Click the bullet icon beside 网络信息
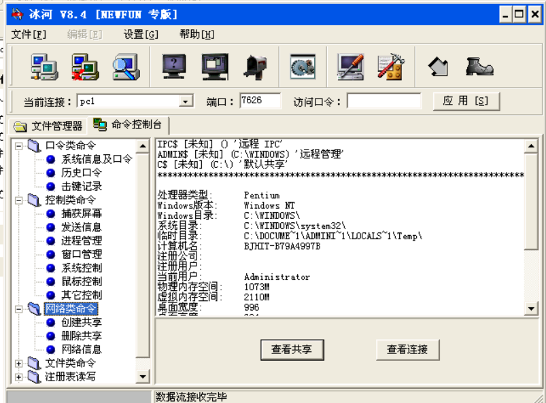Screen dimensions: 546x403 (51, 349)
